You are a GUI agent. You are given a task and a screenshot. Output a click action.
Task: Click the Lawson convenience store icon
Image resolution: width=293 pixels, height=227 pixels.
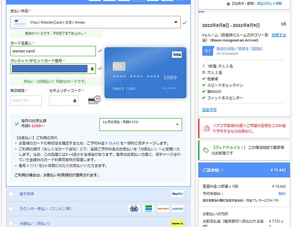[x=177, y=208]
